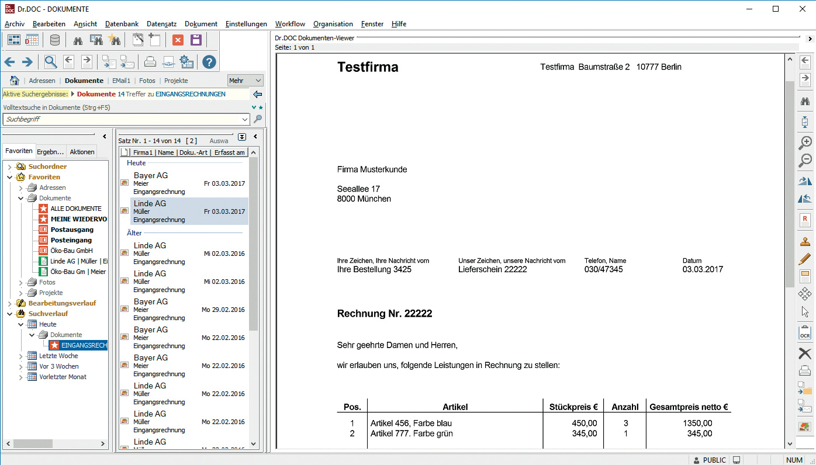
Task: Select Posteingang in favorites tree
Action: (x=71, y=240)
